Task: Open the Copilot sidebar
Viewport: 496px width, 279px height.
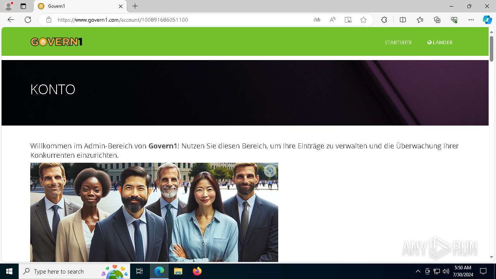Action: click(487, 20)
